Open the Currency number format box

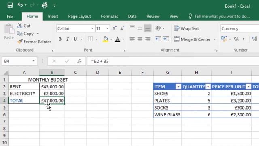coord(240,29)
